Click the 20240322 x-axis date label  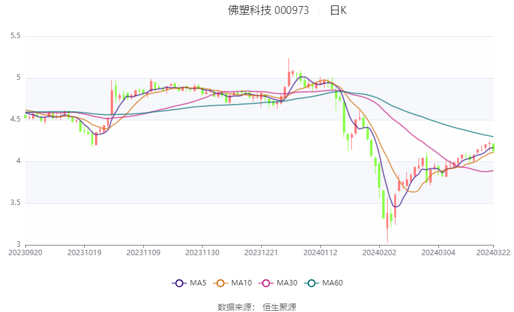click(x=493, y=252)
